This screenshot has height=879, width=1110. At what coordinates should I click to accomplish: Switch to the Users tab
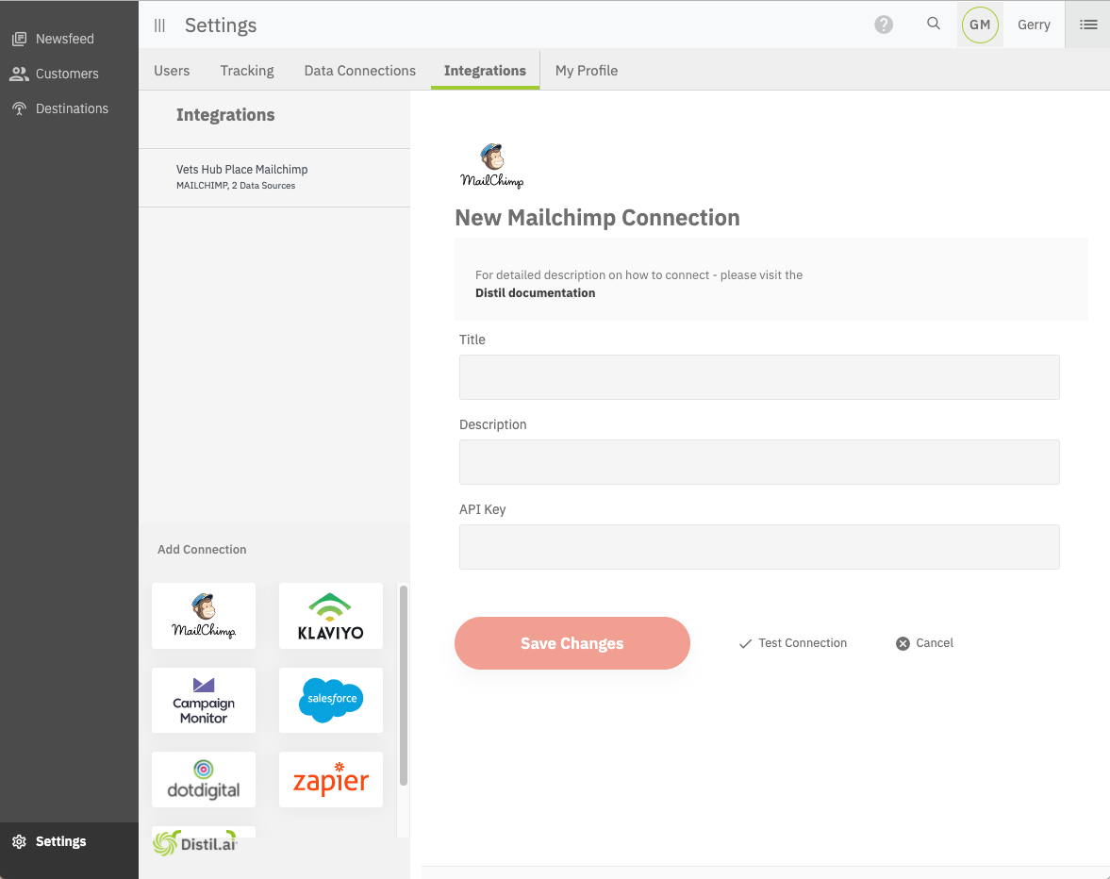[172, 71]
